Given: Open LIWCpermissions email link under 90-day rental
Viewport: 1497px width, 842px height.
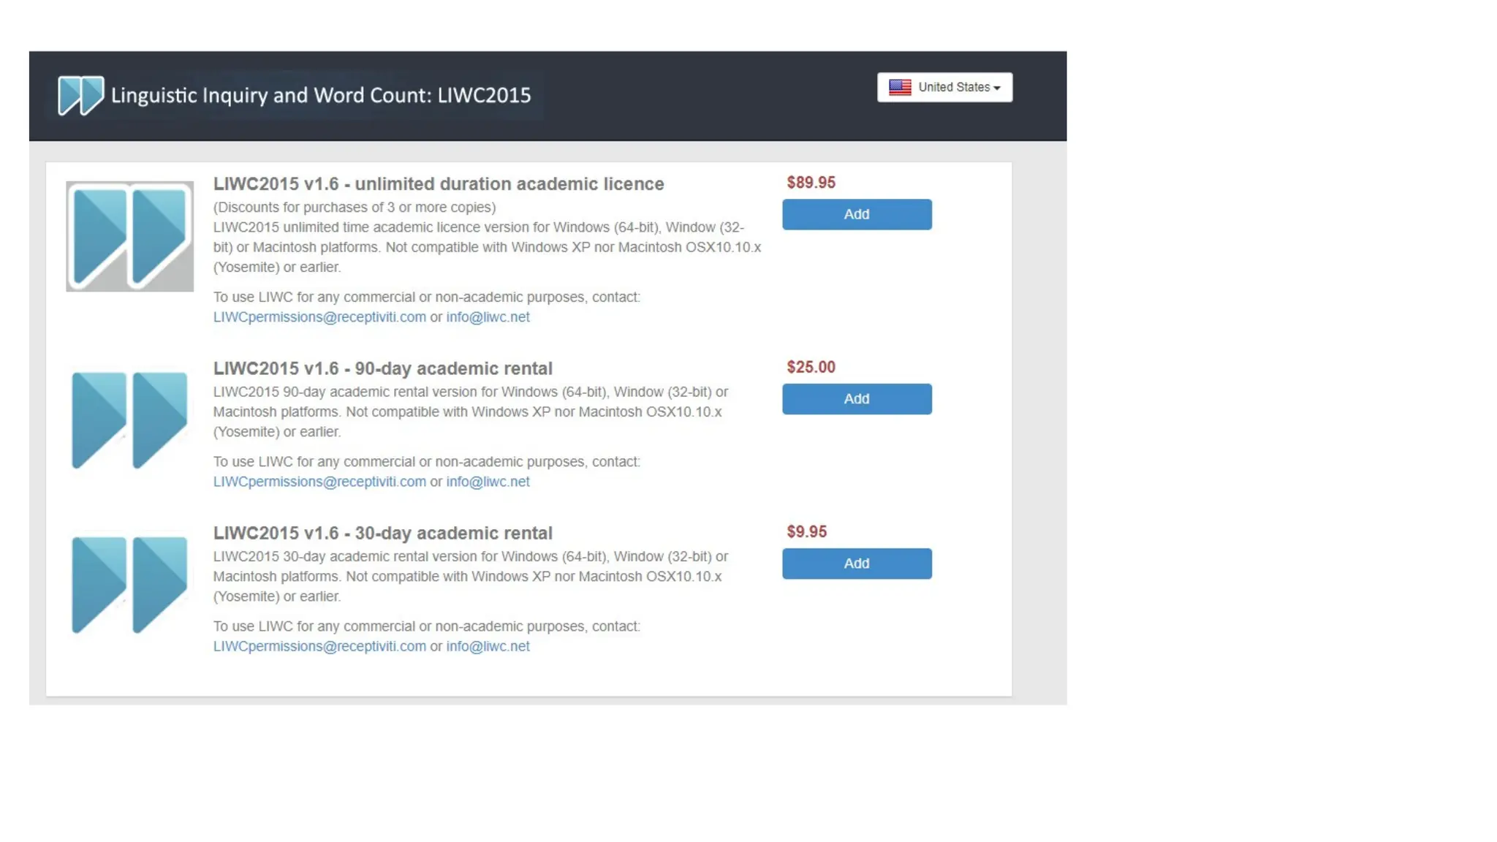Looking at the screenshot, I should click(319, 482).
